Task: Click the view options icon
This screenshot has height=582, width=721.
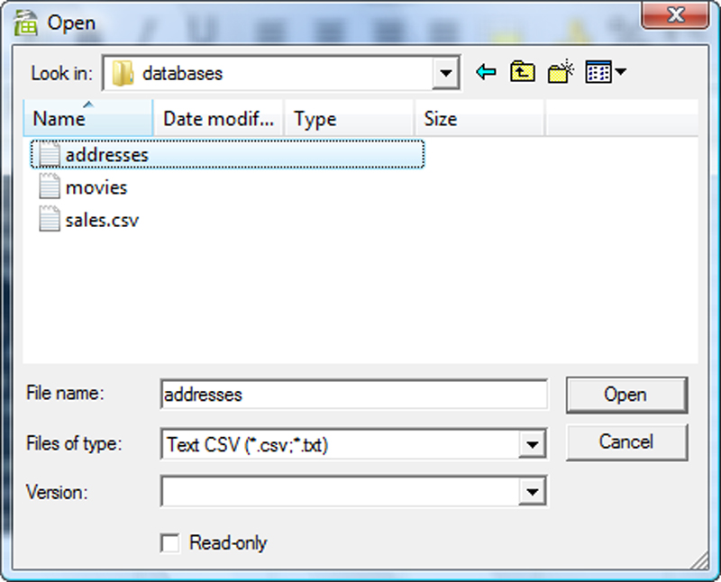Action: [598, 71]
